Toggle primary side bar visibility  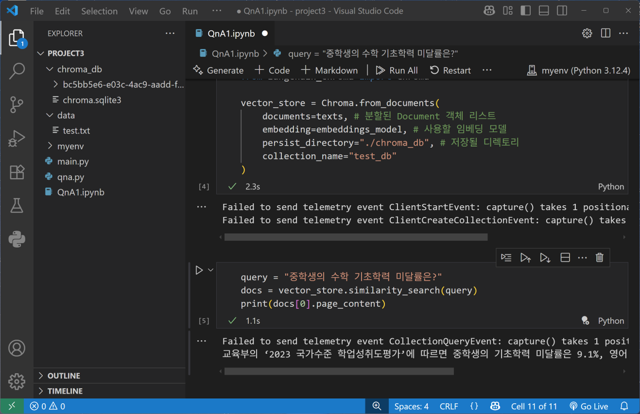click(x=526, y=11)
